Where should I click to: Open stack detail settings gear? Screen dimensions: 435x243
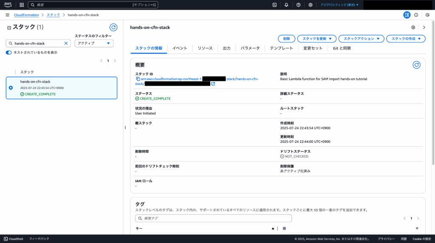[413, 27]
